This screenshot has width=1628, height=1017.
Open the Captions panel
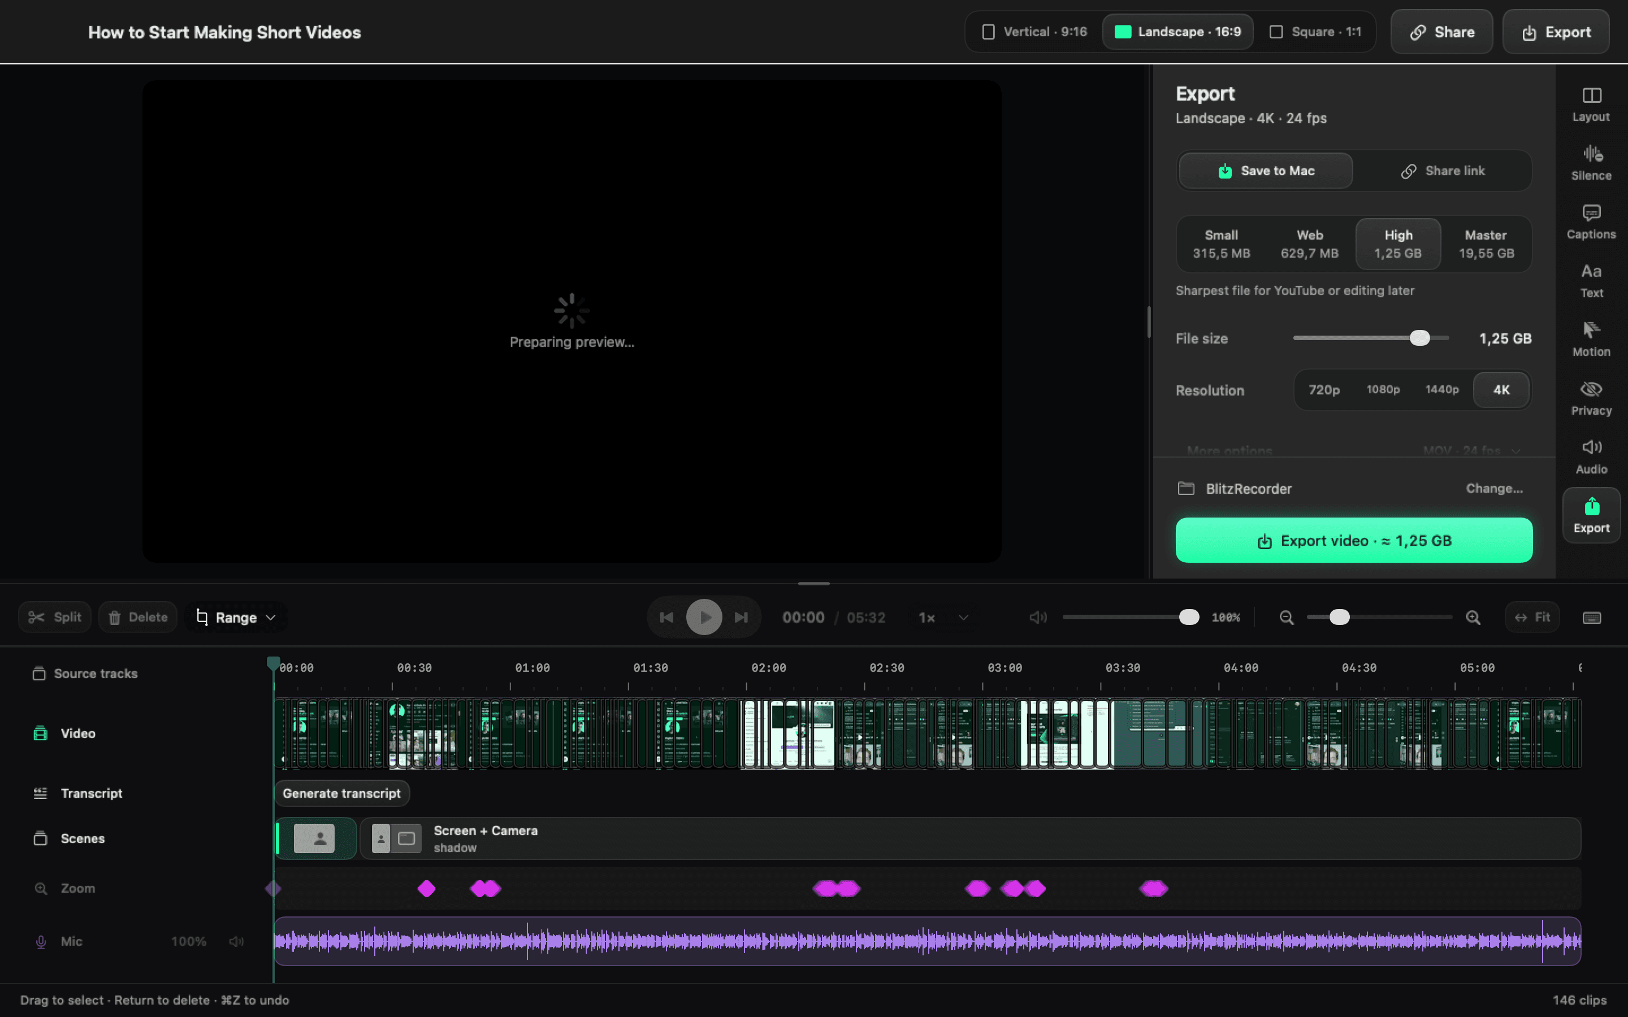pos(1591,222)
